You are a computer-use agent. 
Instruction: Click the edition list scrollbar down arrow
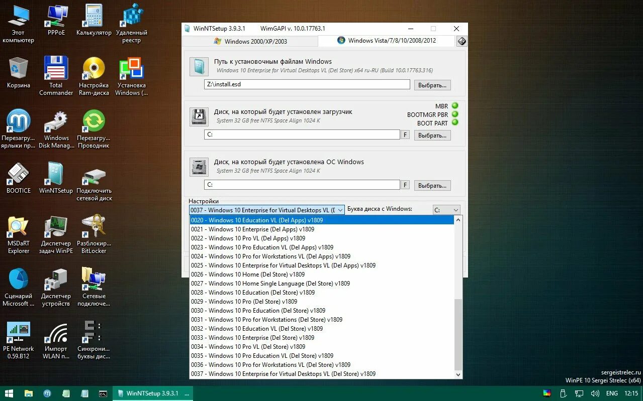click(x=457, y=374)
